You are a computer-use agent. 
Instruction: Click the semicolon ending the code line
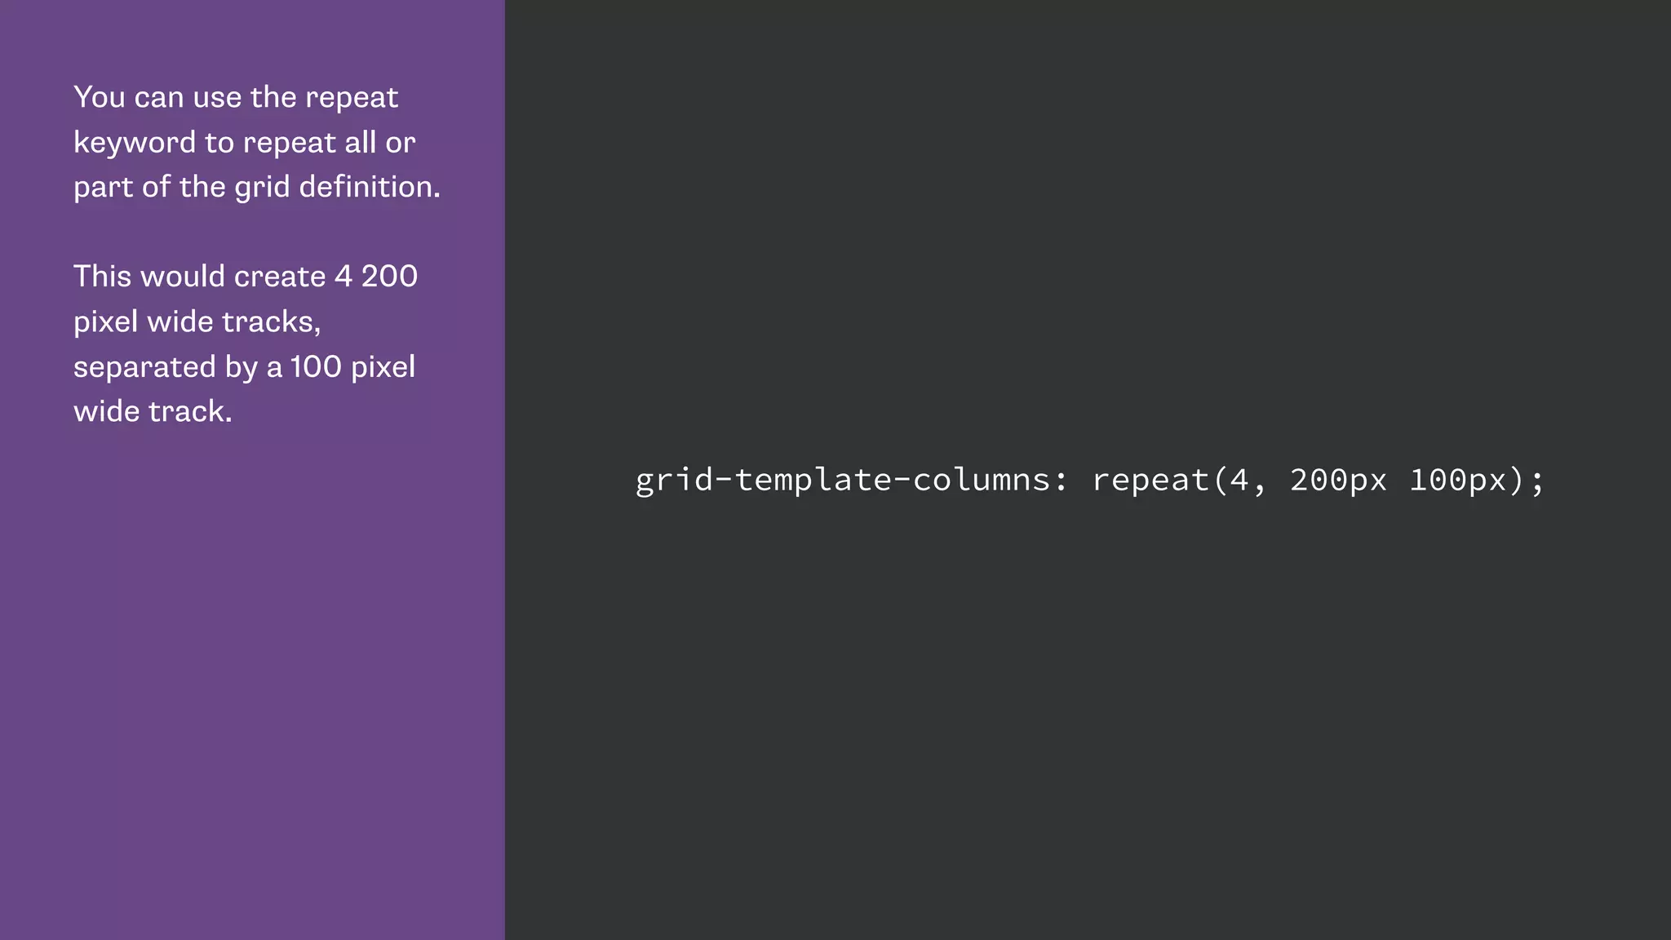pyautogui.click(x=1538, y=481)
